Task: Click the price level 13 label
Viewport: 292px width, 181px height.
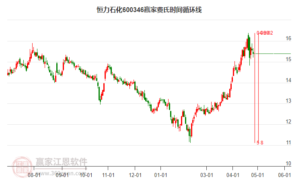Action: (x=288, y=101)
